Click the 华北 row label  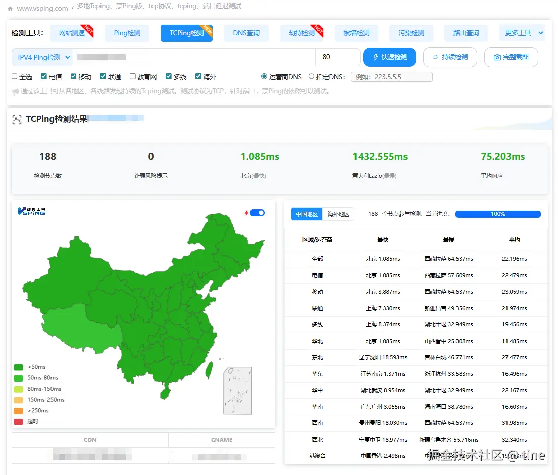pos(317,341)
